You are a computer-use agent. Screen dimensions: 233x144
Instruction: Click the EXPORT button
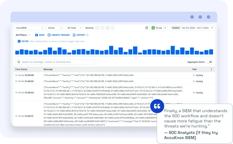click(x=79, y=35)
